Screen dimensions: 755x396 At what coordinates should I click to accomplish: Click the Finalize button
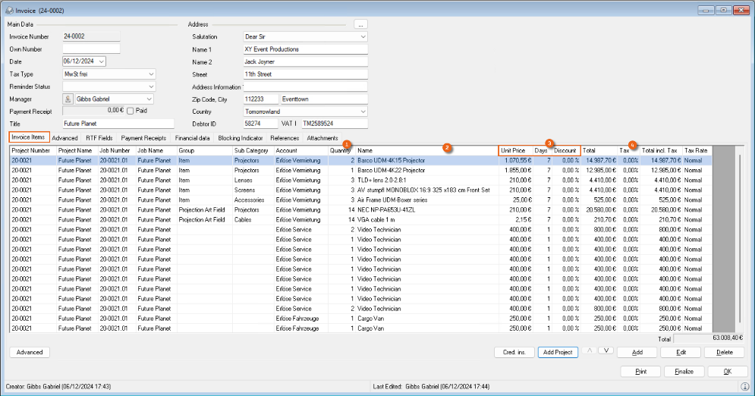click(684, 372)
